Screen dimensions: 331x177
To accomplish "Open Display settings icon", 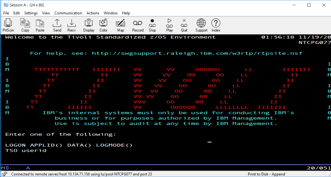I will (x=89, y=25).
